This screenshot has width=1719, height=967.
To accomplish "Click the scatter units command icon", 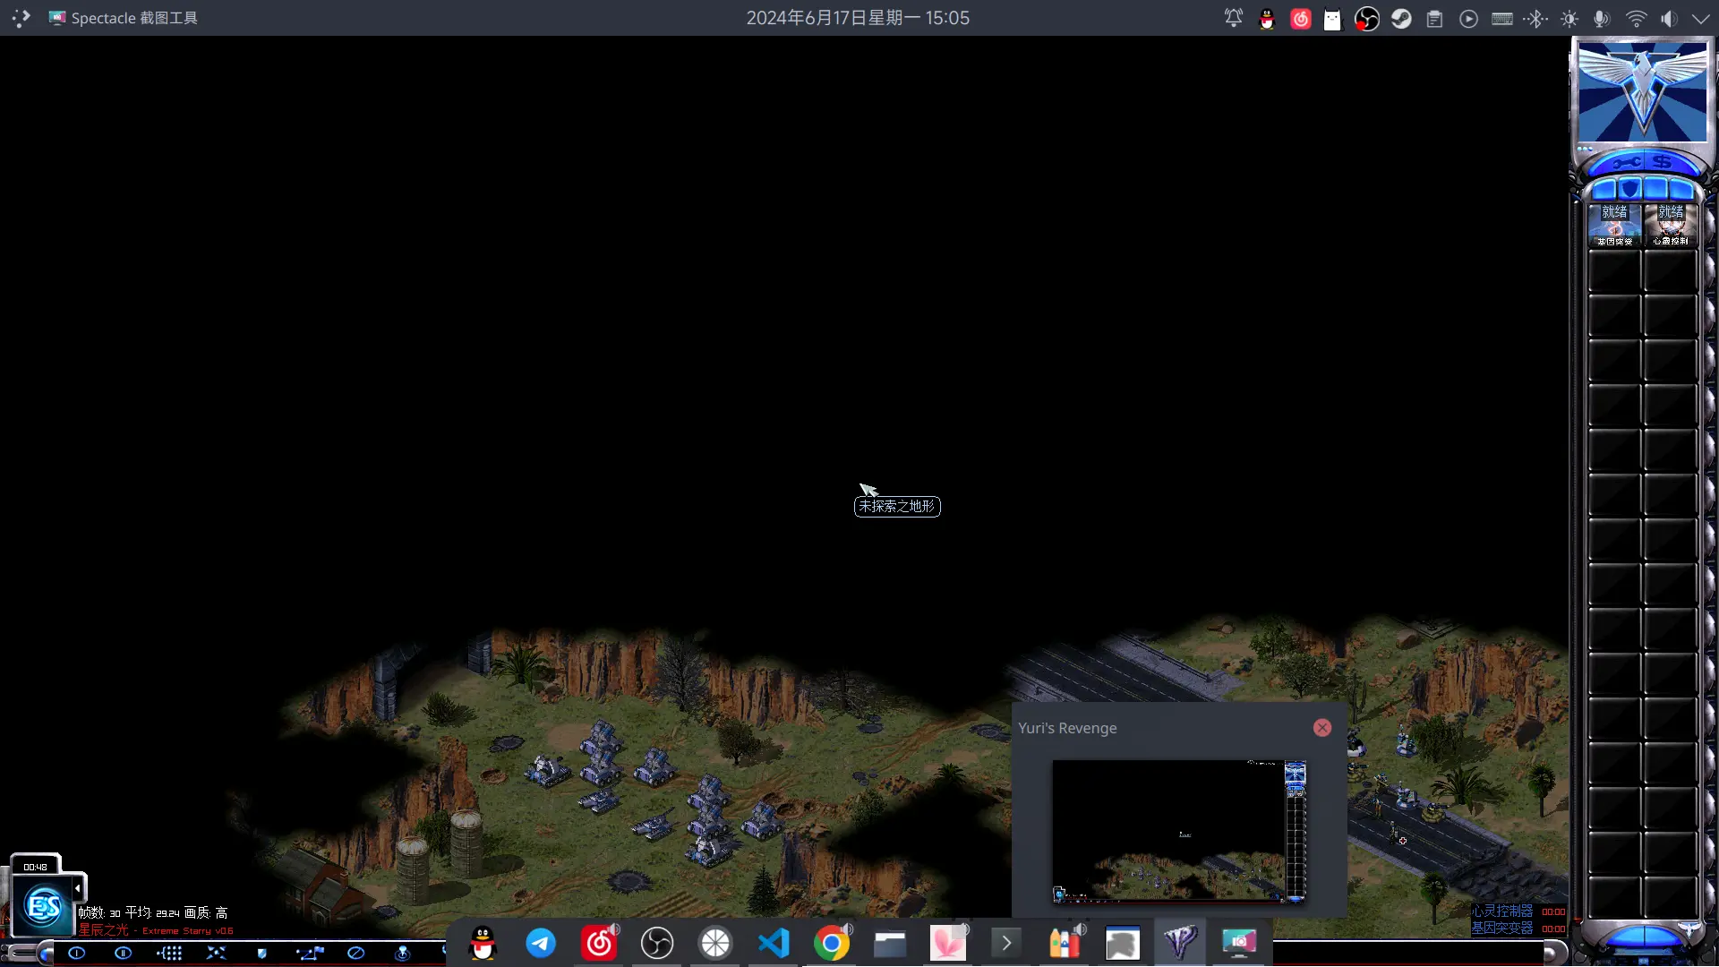I will [216, 953].
